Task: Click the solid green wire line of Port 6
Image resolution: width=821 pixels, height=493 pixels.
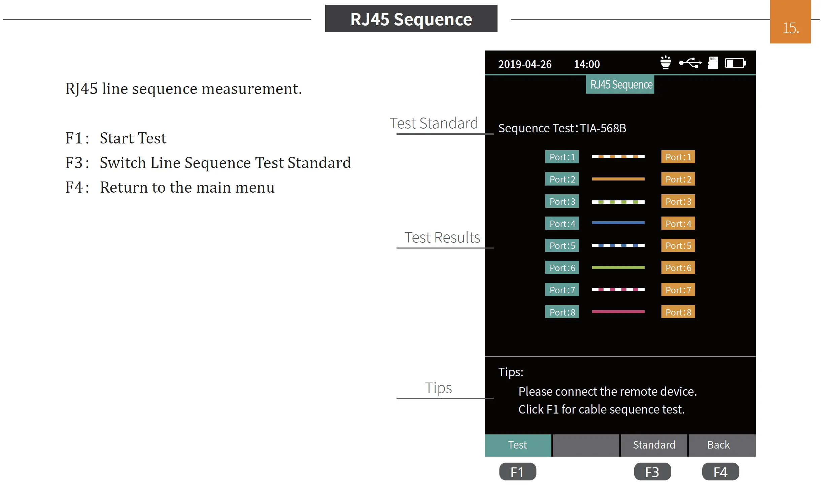Action: [618, 267]
